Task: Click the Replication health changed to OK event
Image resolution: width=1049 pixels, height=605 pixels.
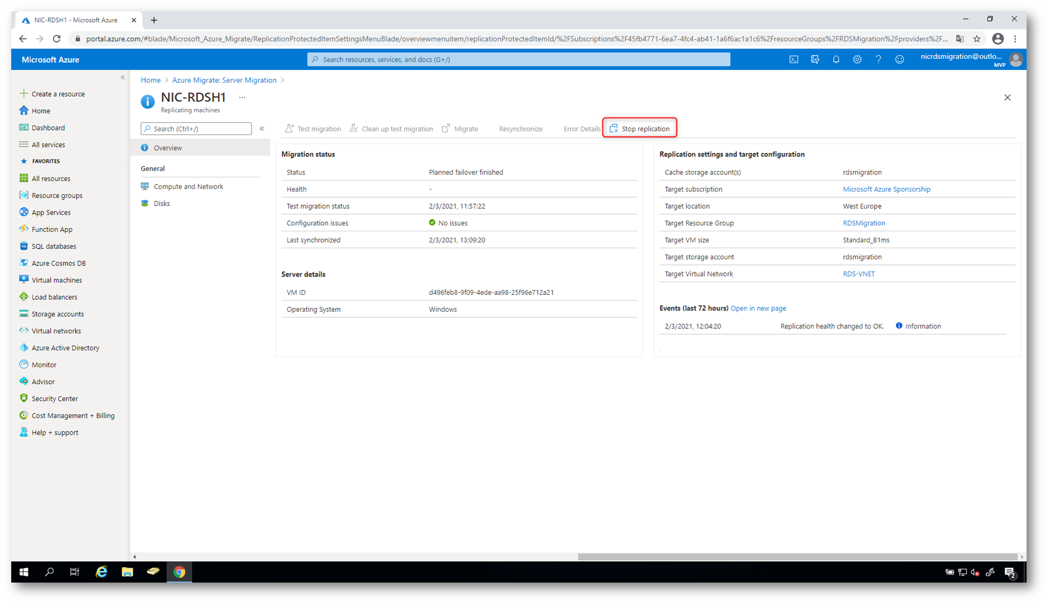Action: (x=832, y=326)
